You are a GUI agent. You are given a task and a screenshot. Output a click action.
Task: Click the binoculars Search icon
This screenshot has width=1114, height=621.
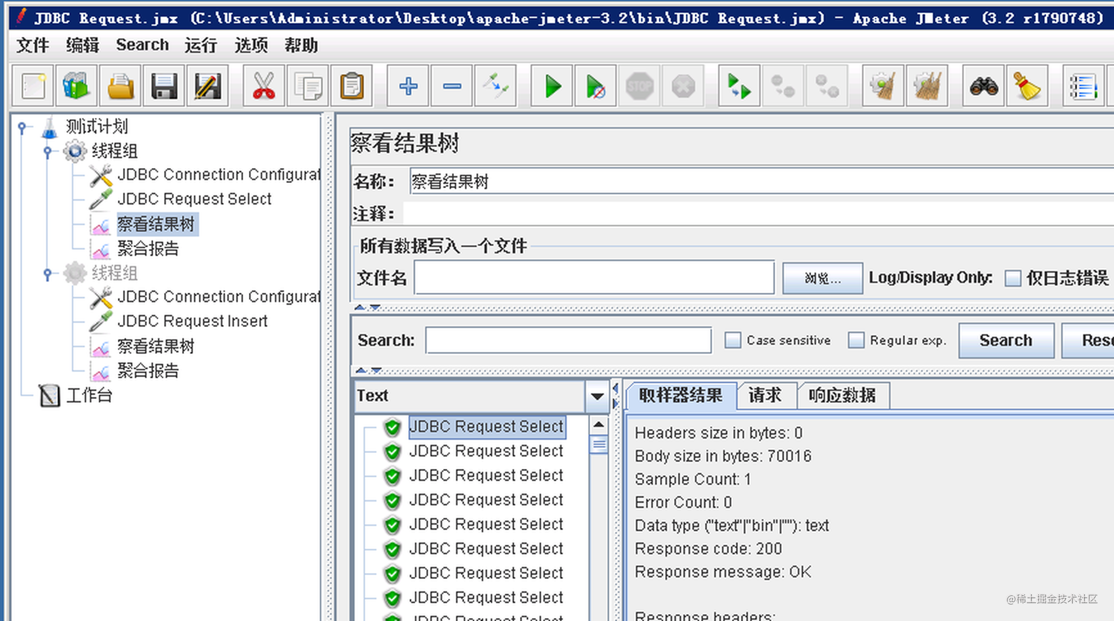click(x=984, y=87)
